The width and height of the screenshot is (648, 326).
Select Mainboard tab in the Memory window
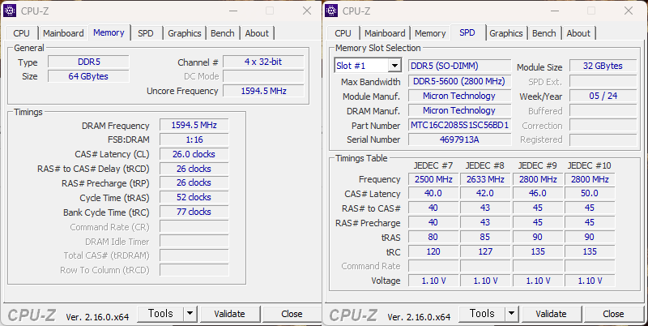pos(63,33)
